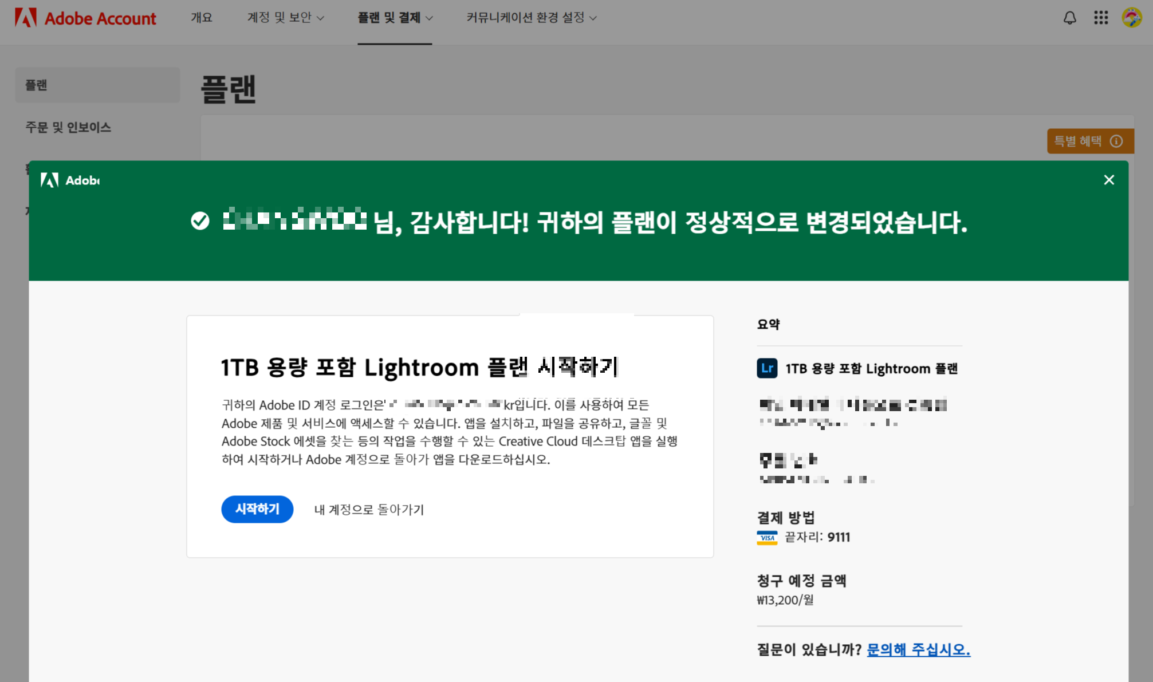Image resolution: width=1153 pixels, height=682 pixels.
Task: Expand the 플랜 및 결제 dropdown
Action: [395, 18]
